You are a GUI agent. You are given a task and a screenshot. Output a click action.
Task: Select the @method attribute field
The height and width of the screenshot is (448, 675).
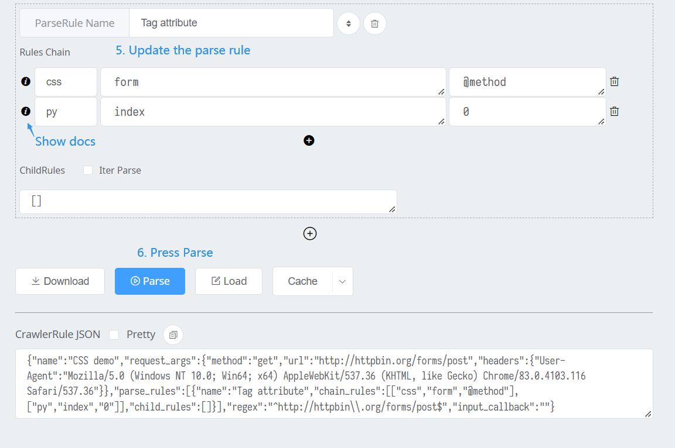526,81
